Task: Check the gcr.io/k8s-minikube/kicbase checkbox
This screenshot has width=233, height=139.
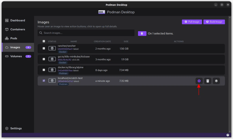Action: click(x=44, y=59)
